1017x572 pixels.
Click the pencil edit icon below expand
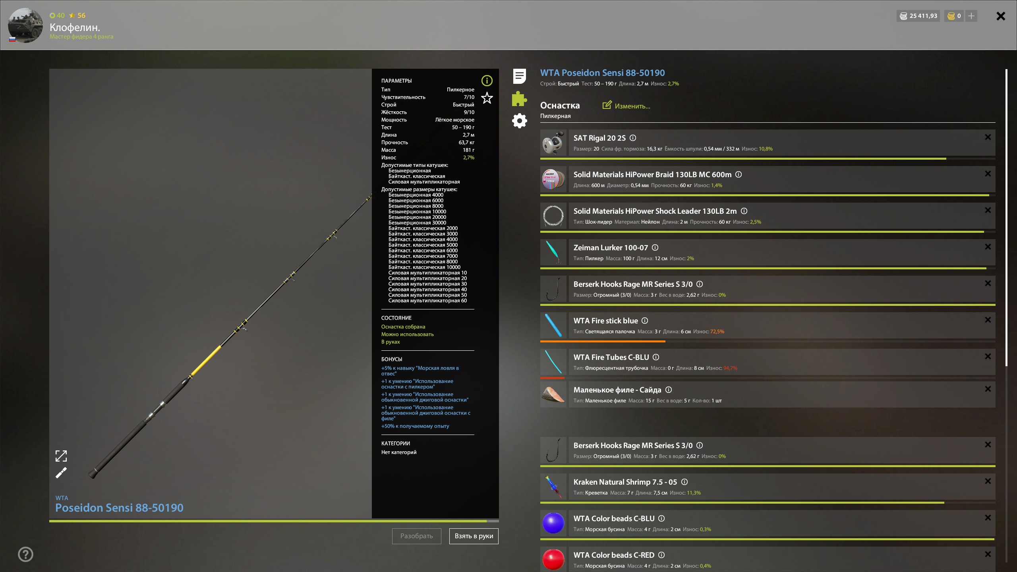click(61, 473)
